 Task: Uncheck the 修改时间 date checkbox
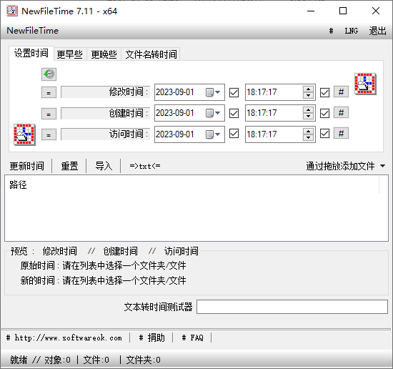click(x=234, y=92)
